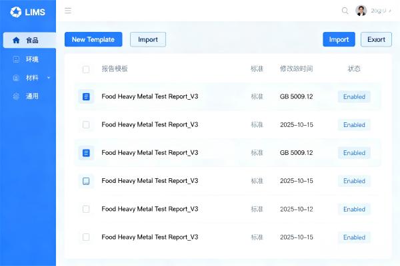Screen dimensions: 400x266
Task: Click the Enabled badge in the 2025-10-12 row
Action: [x=354, y=209]
